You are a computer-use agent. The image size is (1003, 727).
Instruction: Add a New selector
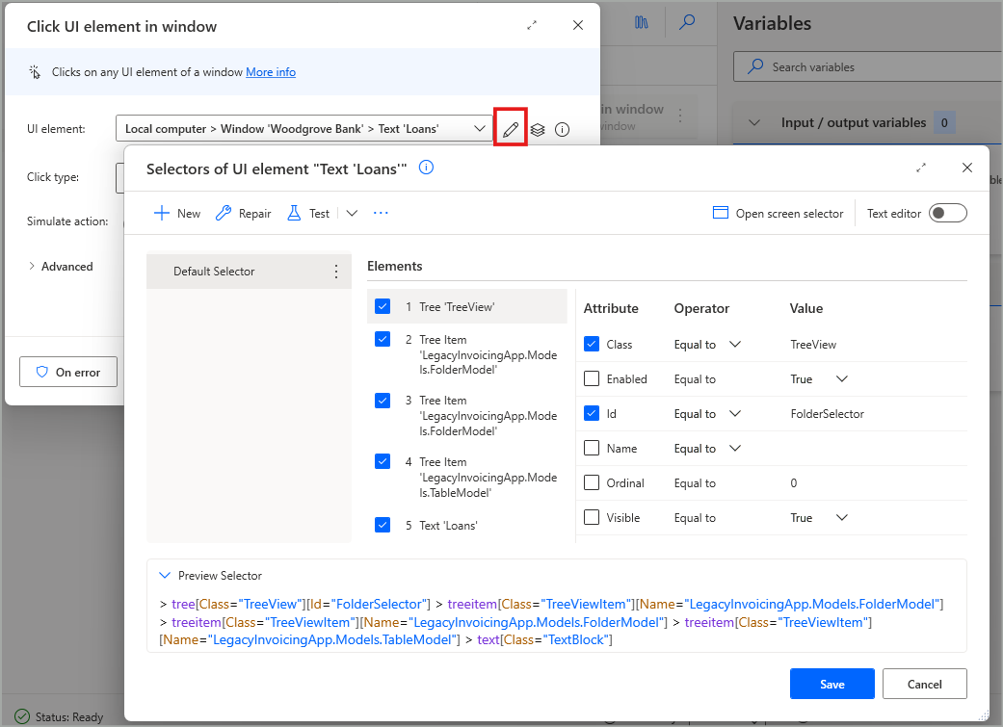[176, 213]
